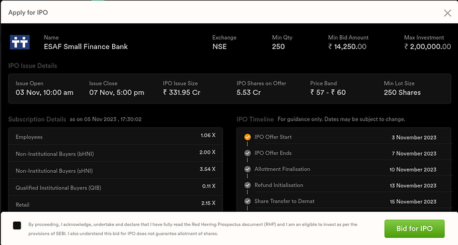Viewport: 458px width, 245px height.
Task: Click Issue Open 03 Nov, 10:00 am
Action: point(44,92)
